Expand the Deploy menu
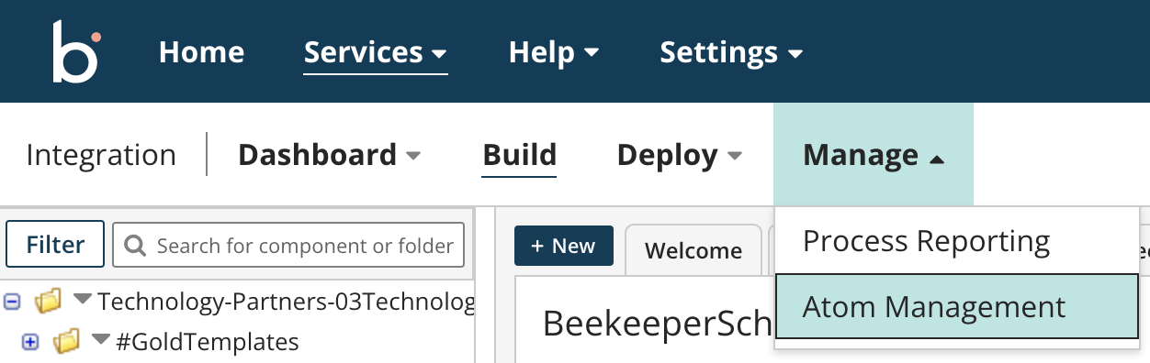This screenshot has height=363, width=1150. 679,155
